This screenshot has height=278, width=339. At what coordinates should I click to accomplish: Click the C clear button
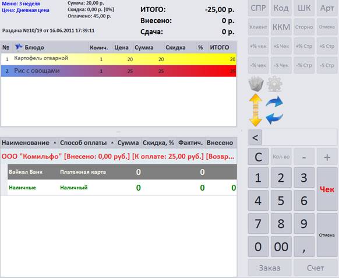(258, 157)
